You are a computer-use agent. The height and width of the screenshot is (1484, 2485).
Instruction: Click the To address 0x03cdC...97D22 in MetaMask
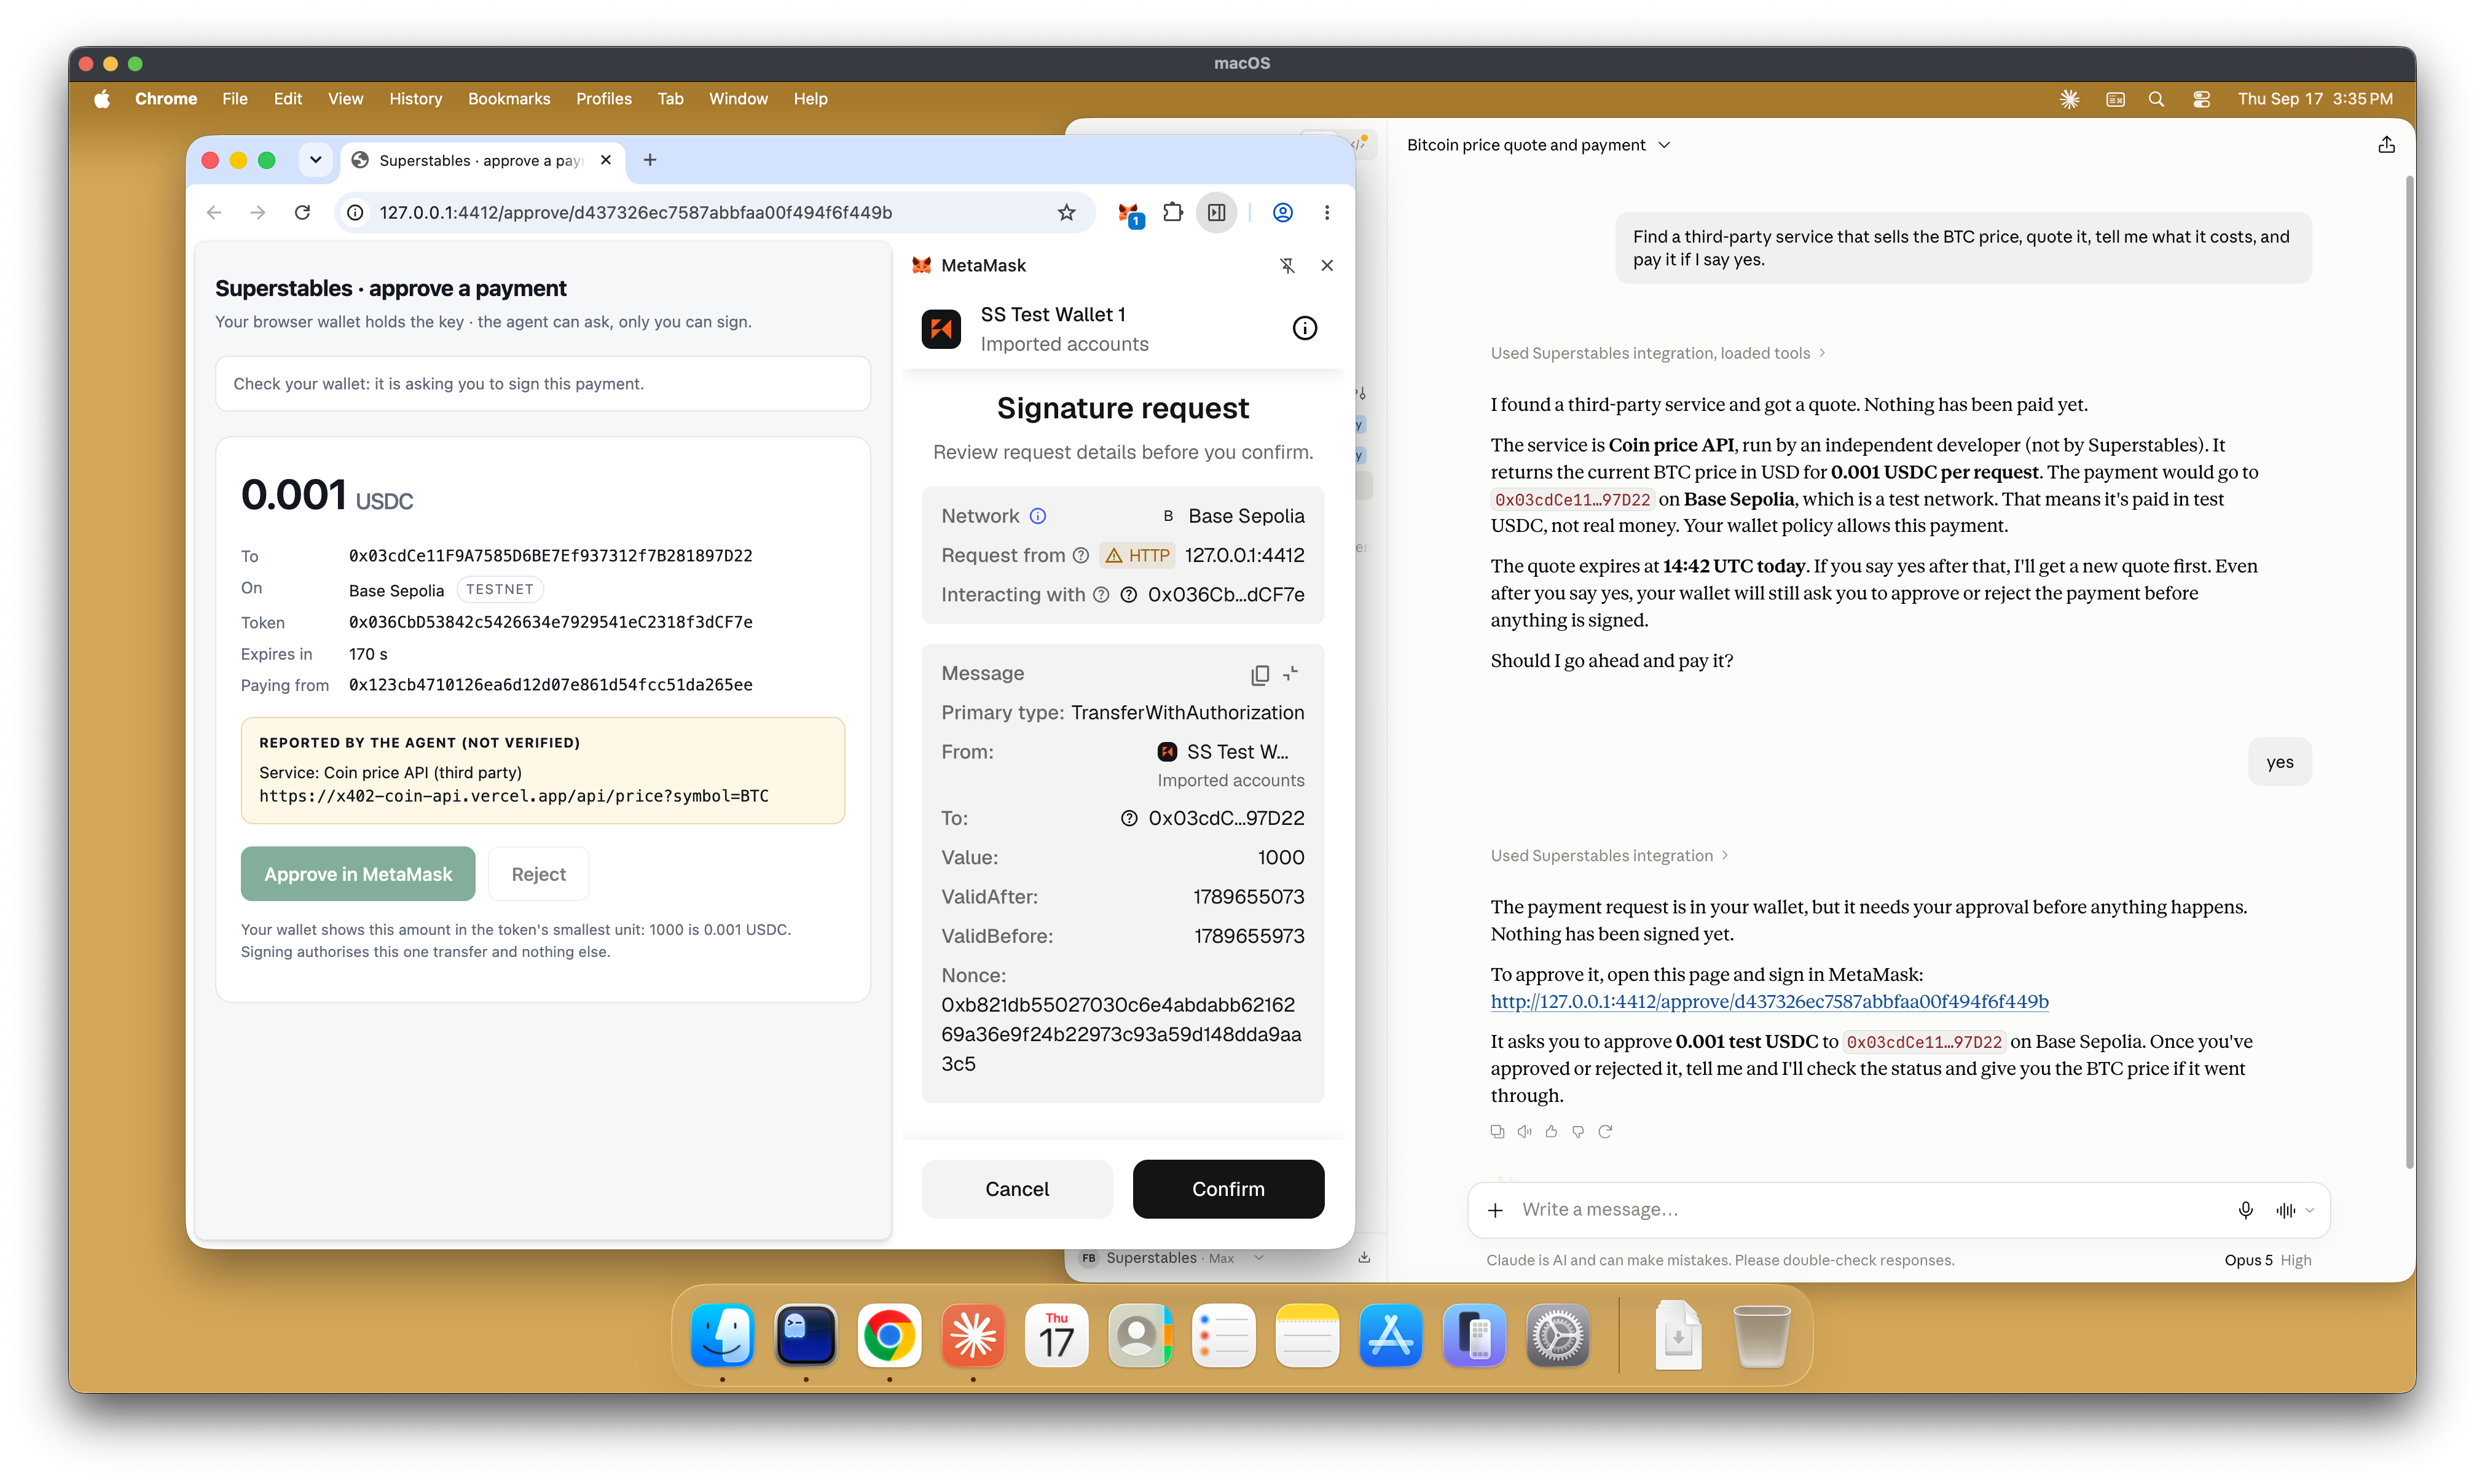(1225, 818)
